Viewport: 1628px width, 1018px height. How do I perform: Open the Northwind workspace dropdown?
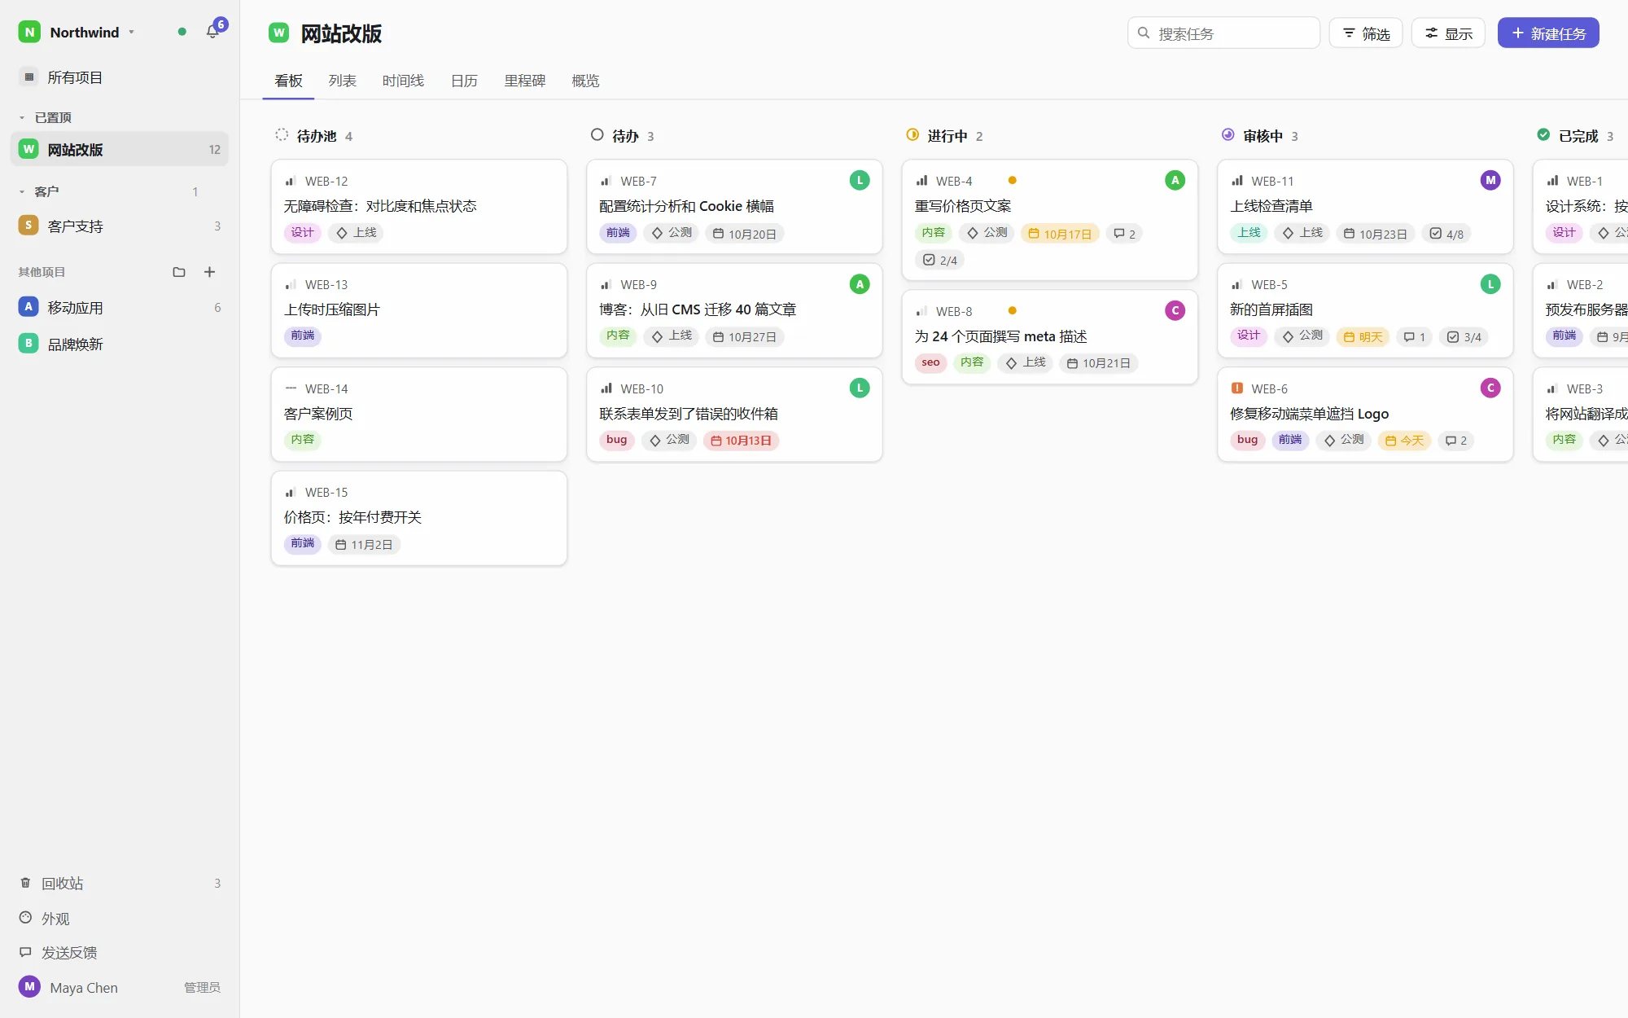point(77,33)
